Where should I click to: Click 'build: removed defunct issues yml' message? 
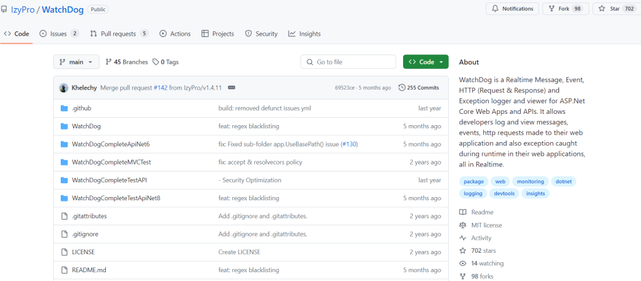tap(265, 108)
